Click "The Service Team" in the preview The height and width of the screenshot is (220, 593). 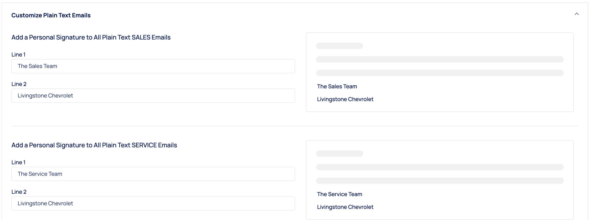tap(339, 194)
